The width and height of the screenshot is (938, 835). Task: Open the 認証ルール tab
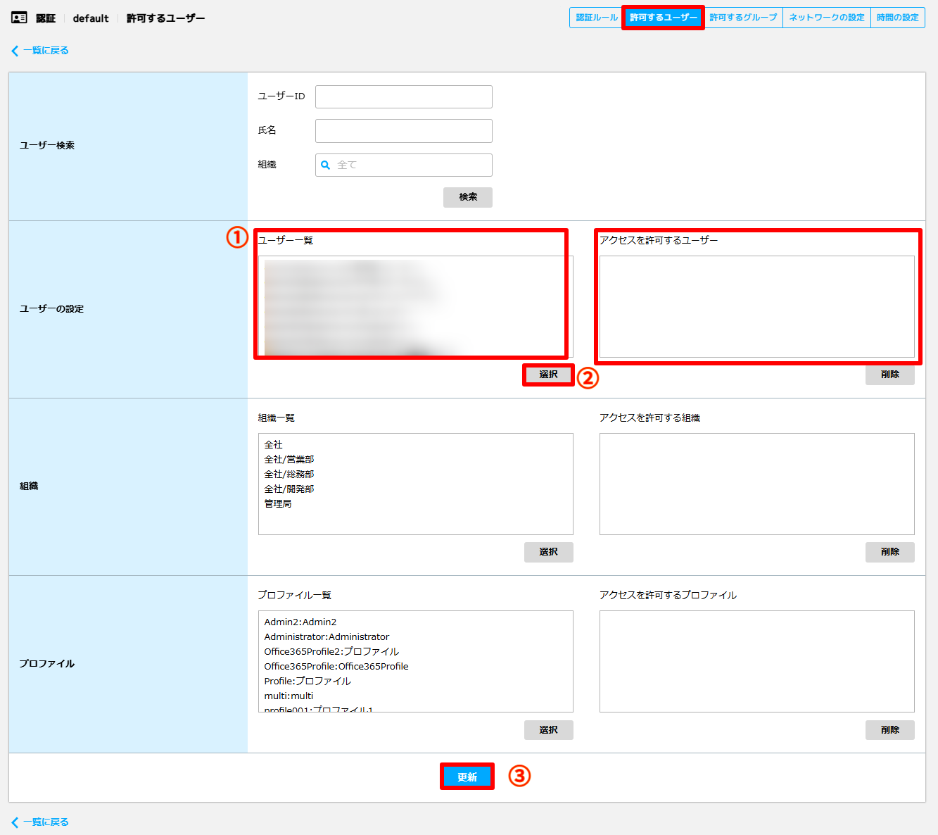point(596,18)
